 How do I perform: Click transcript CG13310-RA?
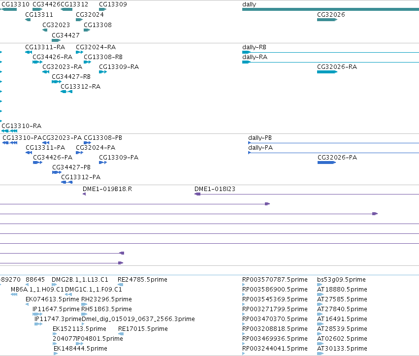pos(9,131)
